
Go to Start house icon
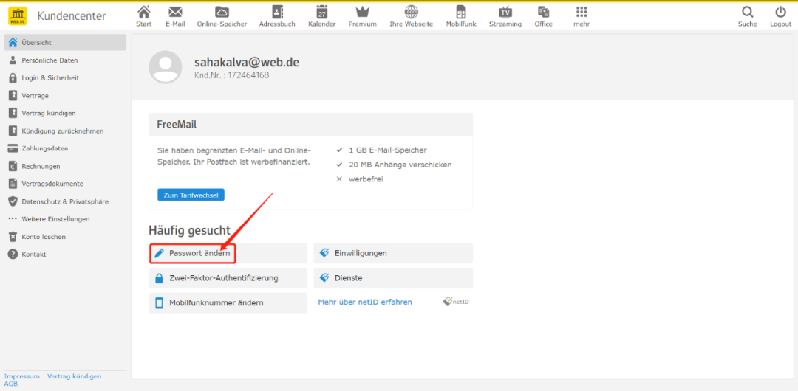144,12
